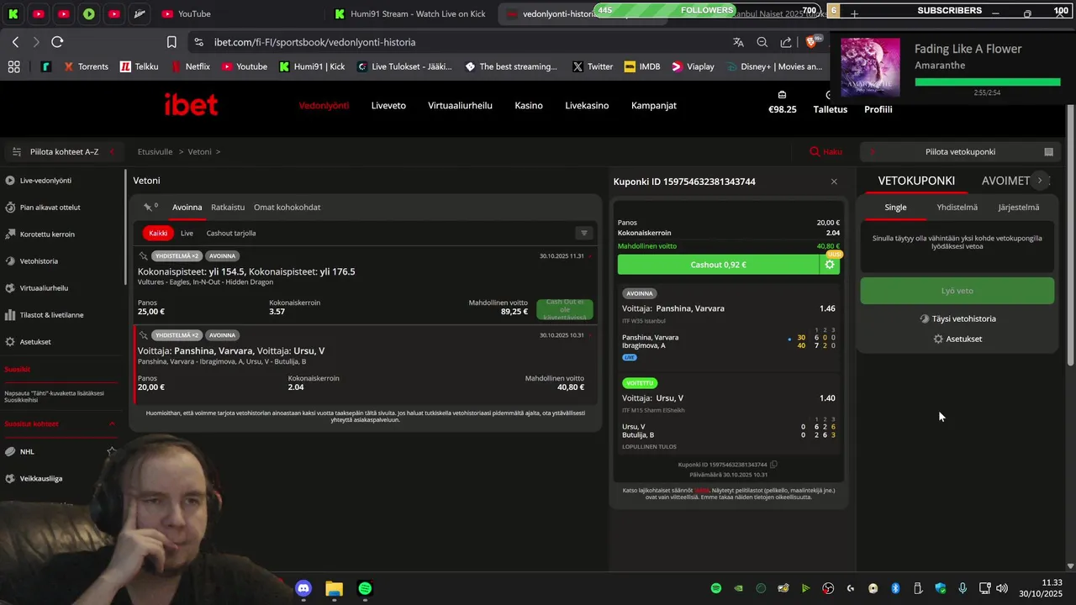Click the wallet balance icon

coord(782,95)
